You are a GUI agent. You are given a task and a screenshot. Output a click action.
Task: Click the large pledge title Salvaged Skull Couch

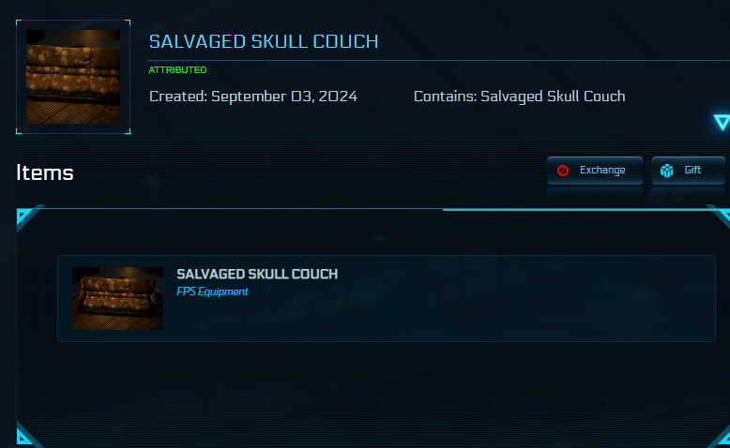click(264, 42)
